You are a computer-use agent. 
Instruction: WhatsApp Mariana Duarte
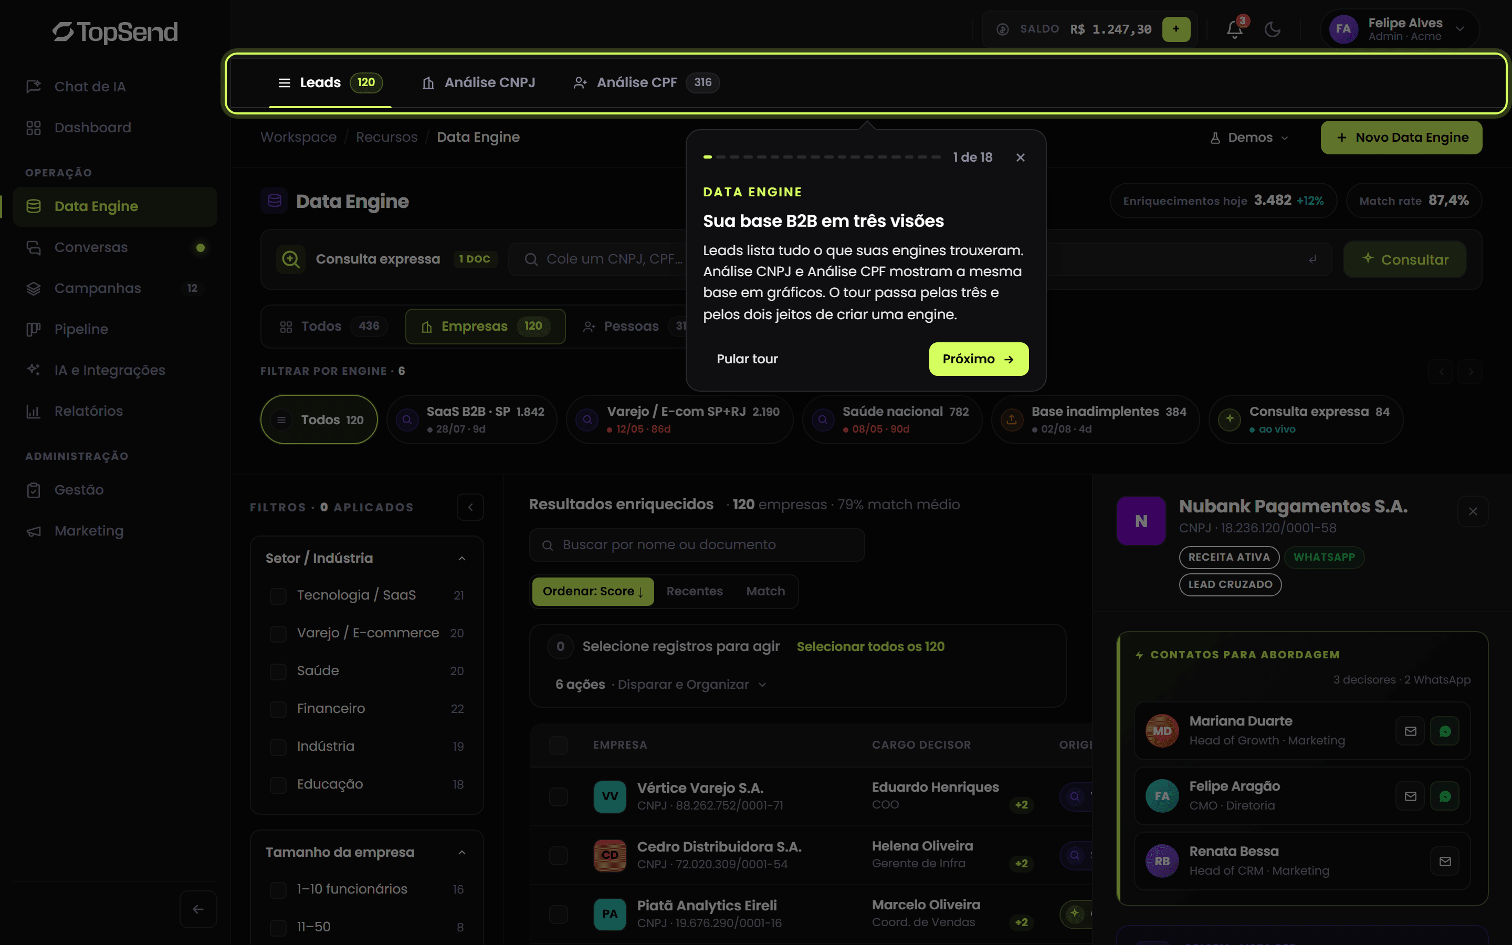1445,731
